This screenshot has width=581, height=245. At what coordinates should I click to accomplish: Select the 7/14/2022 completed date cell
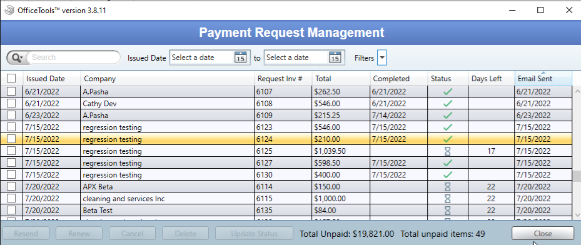click(399, 115)
